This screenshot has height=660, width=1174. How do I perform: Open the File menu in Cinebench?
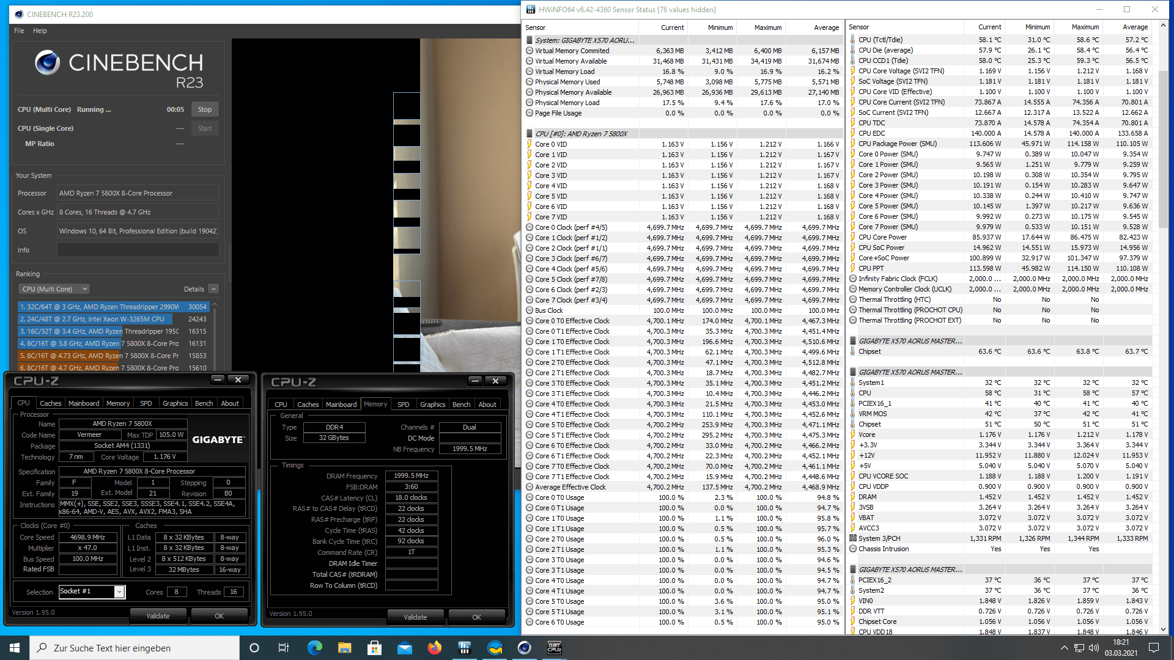click(19, 31)
